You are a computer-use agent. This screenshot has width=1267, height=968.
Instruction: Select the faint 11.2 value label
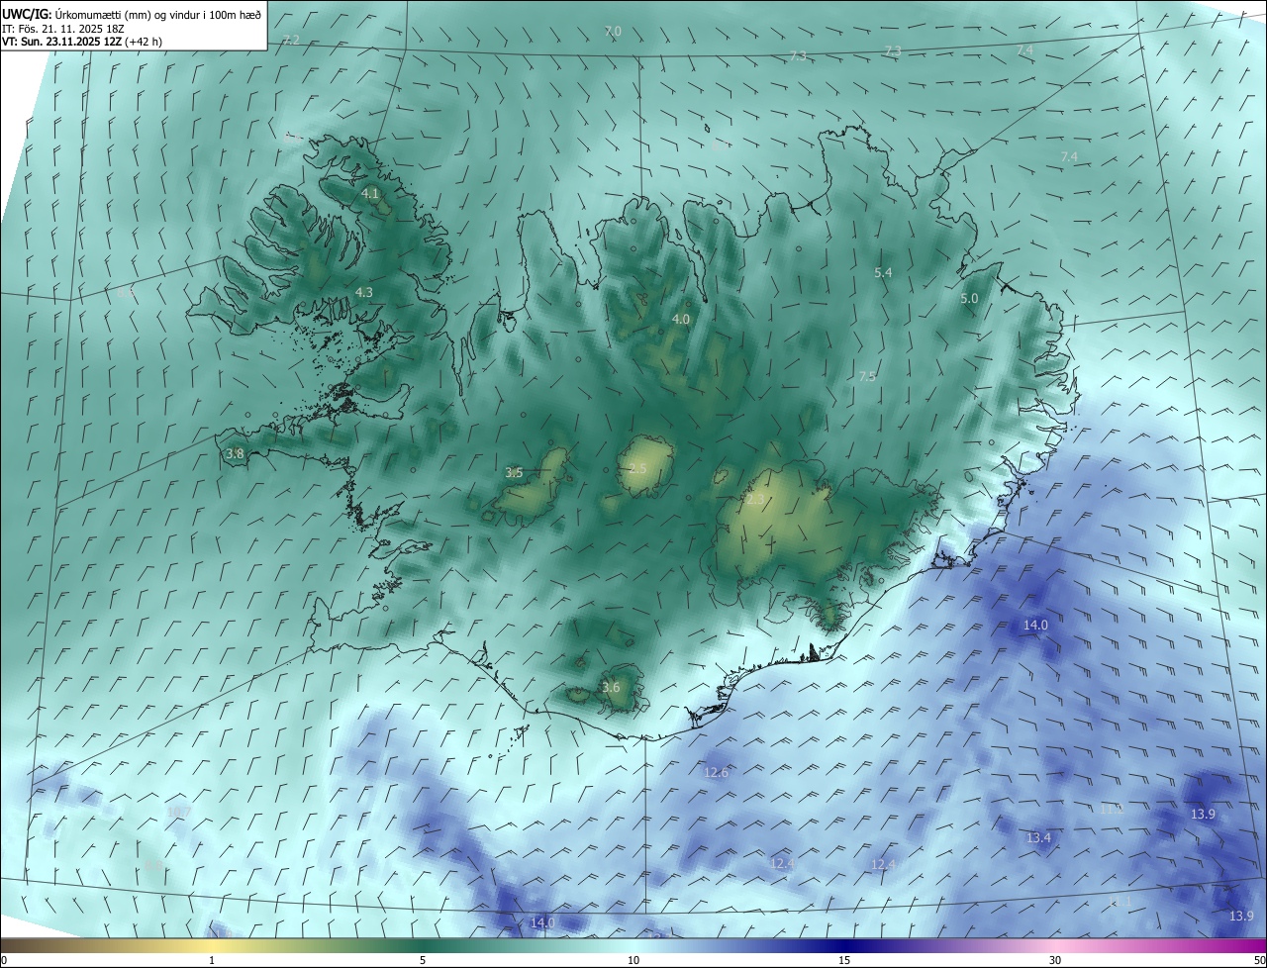pyautogui.click(x=1112, y=809)
